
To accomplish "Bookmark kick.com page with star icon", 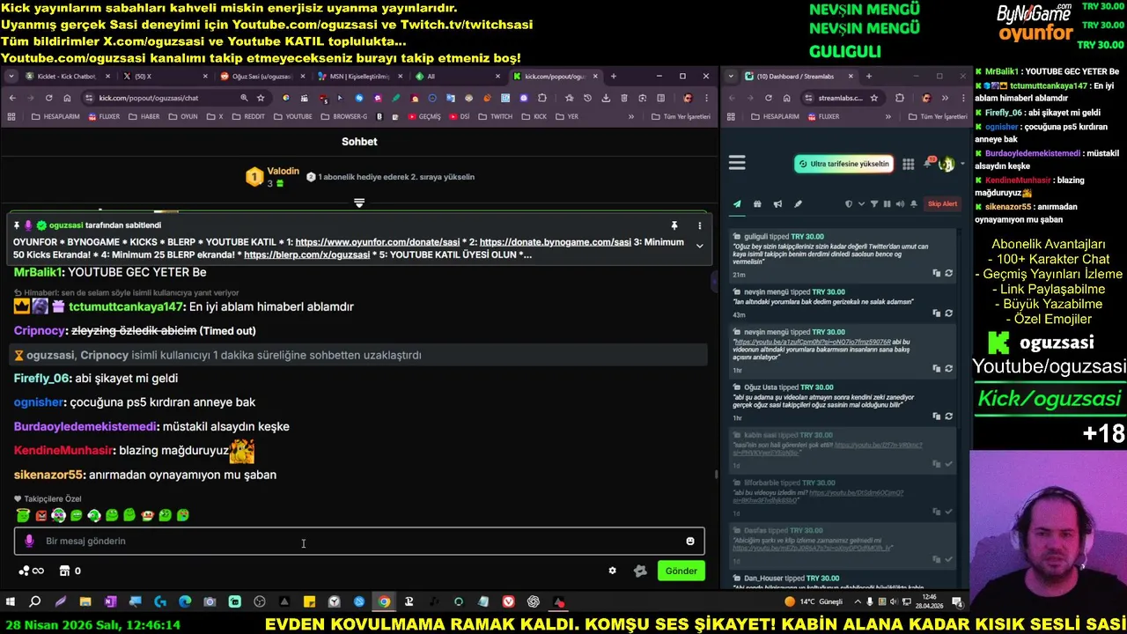I will coord(262,98).
